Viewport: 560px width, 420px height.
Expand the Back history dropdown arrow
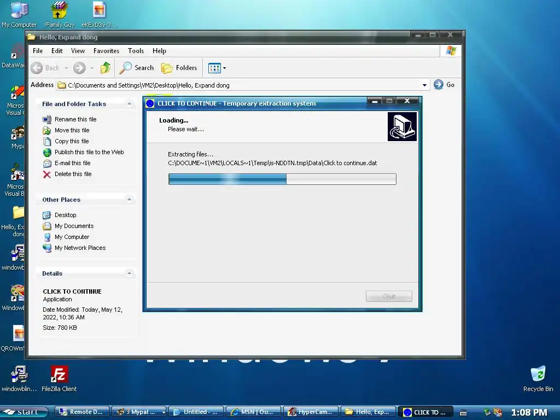(66, 68)
